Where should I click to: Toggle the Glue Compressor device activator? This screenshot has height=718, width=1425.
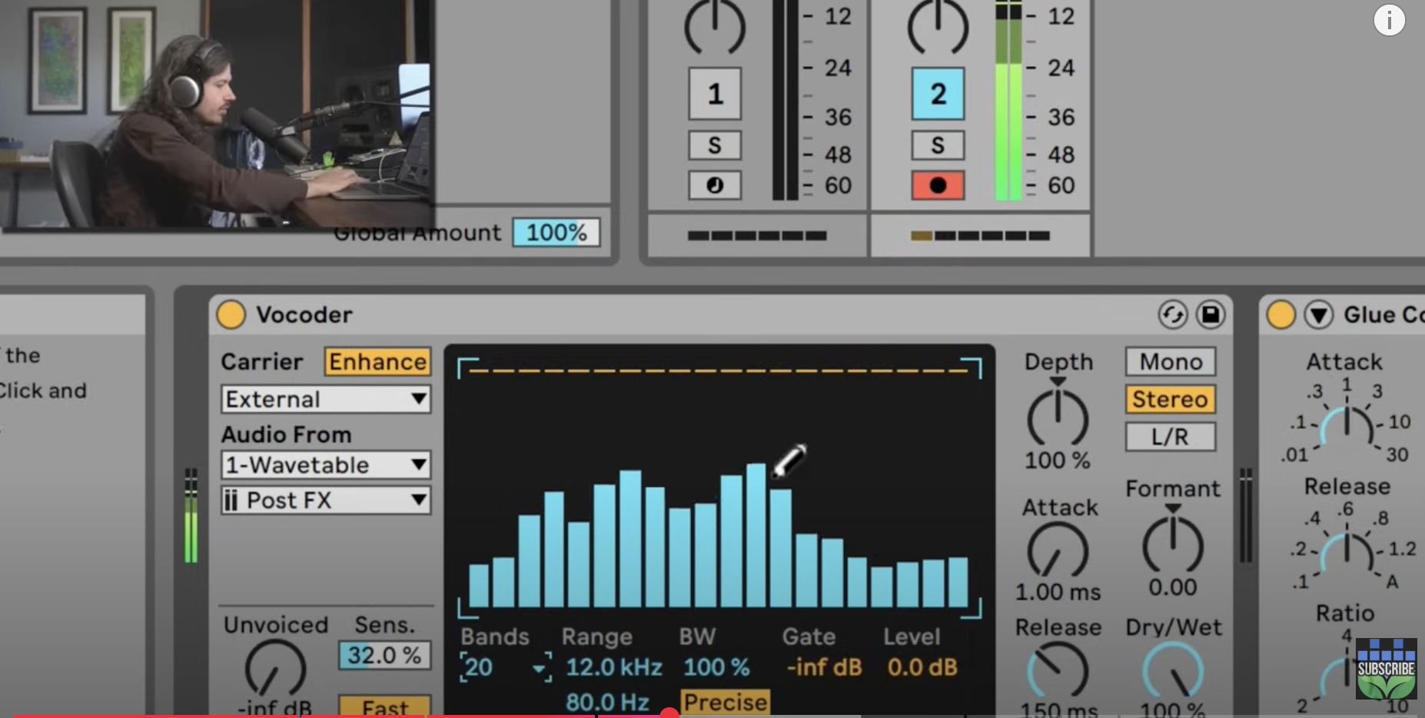[1281, 315]
